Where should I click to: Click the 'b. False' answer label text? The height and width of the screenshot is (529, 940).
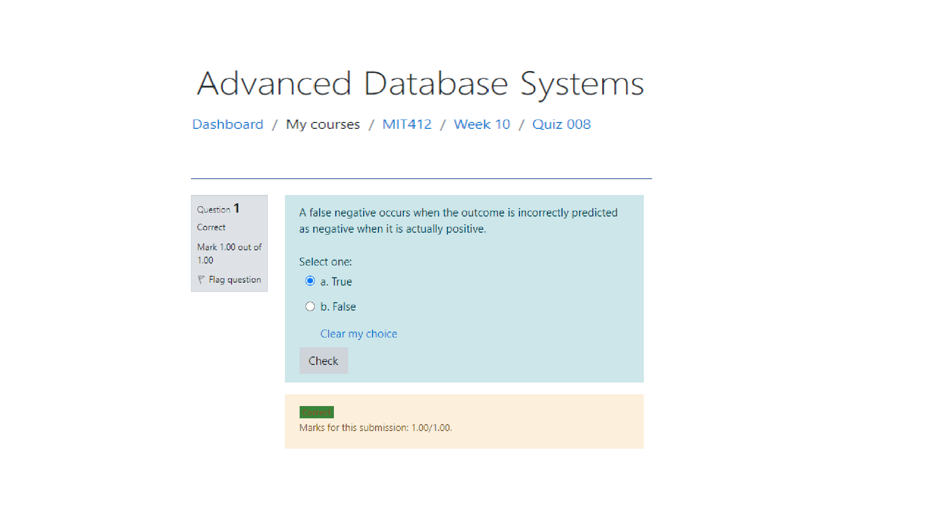338,307
